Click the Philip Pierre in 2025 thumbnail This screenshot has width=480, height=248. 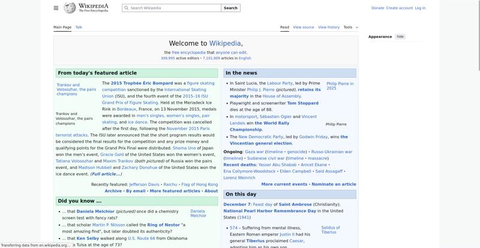[340, 86]
